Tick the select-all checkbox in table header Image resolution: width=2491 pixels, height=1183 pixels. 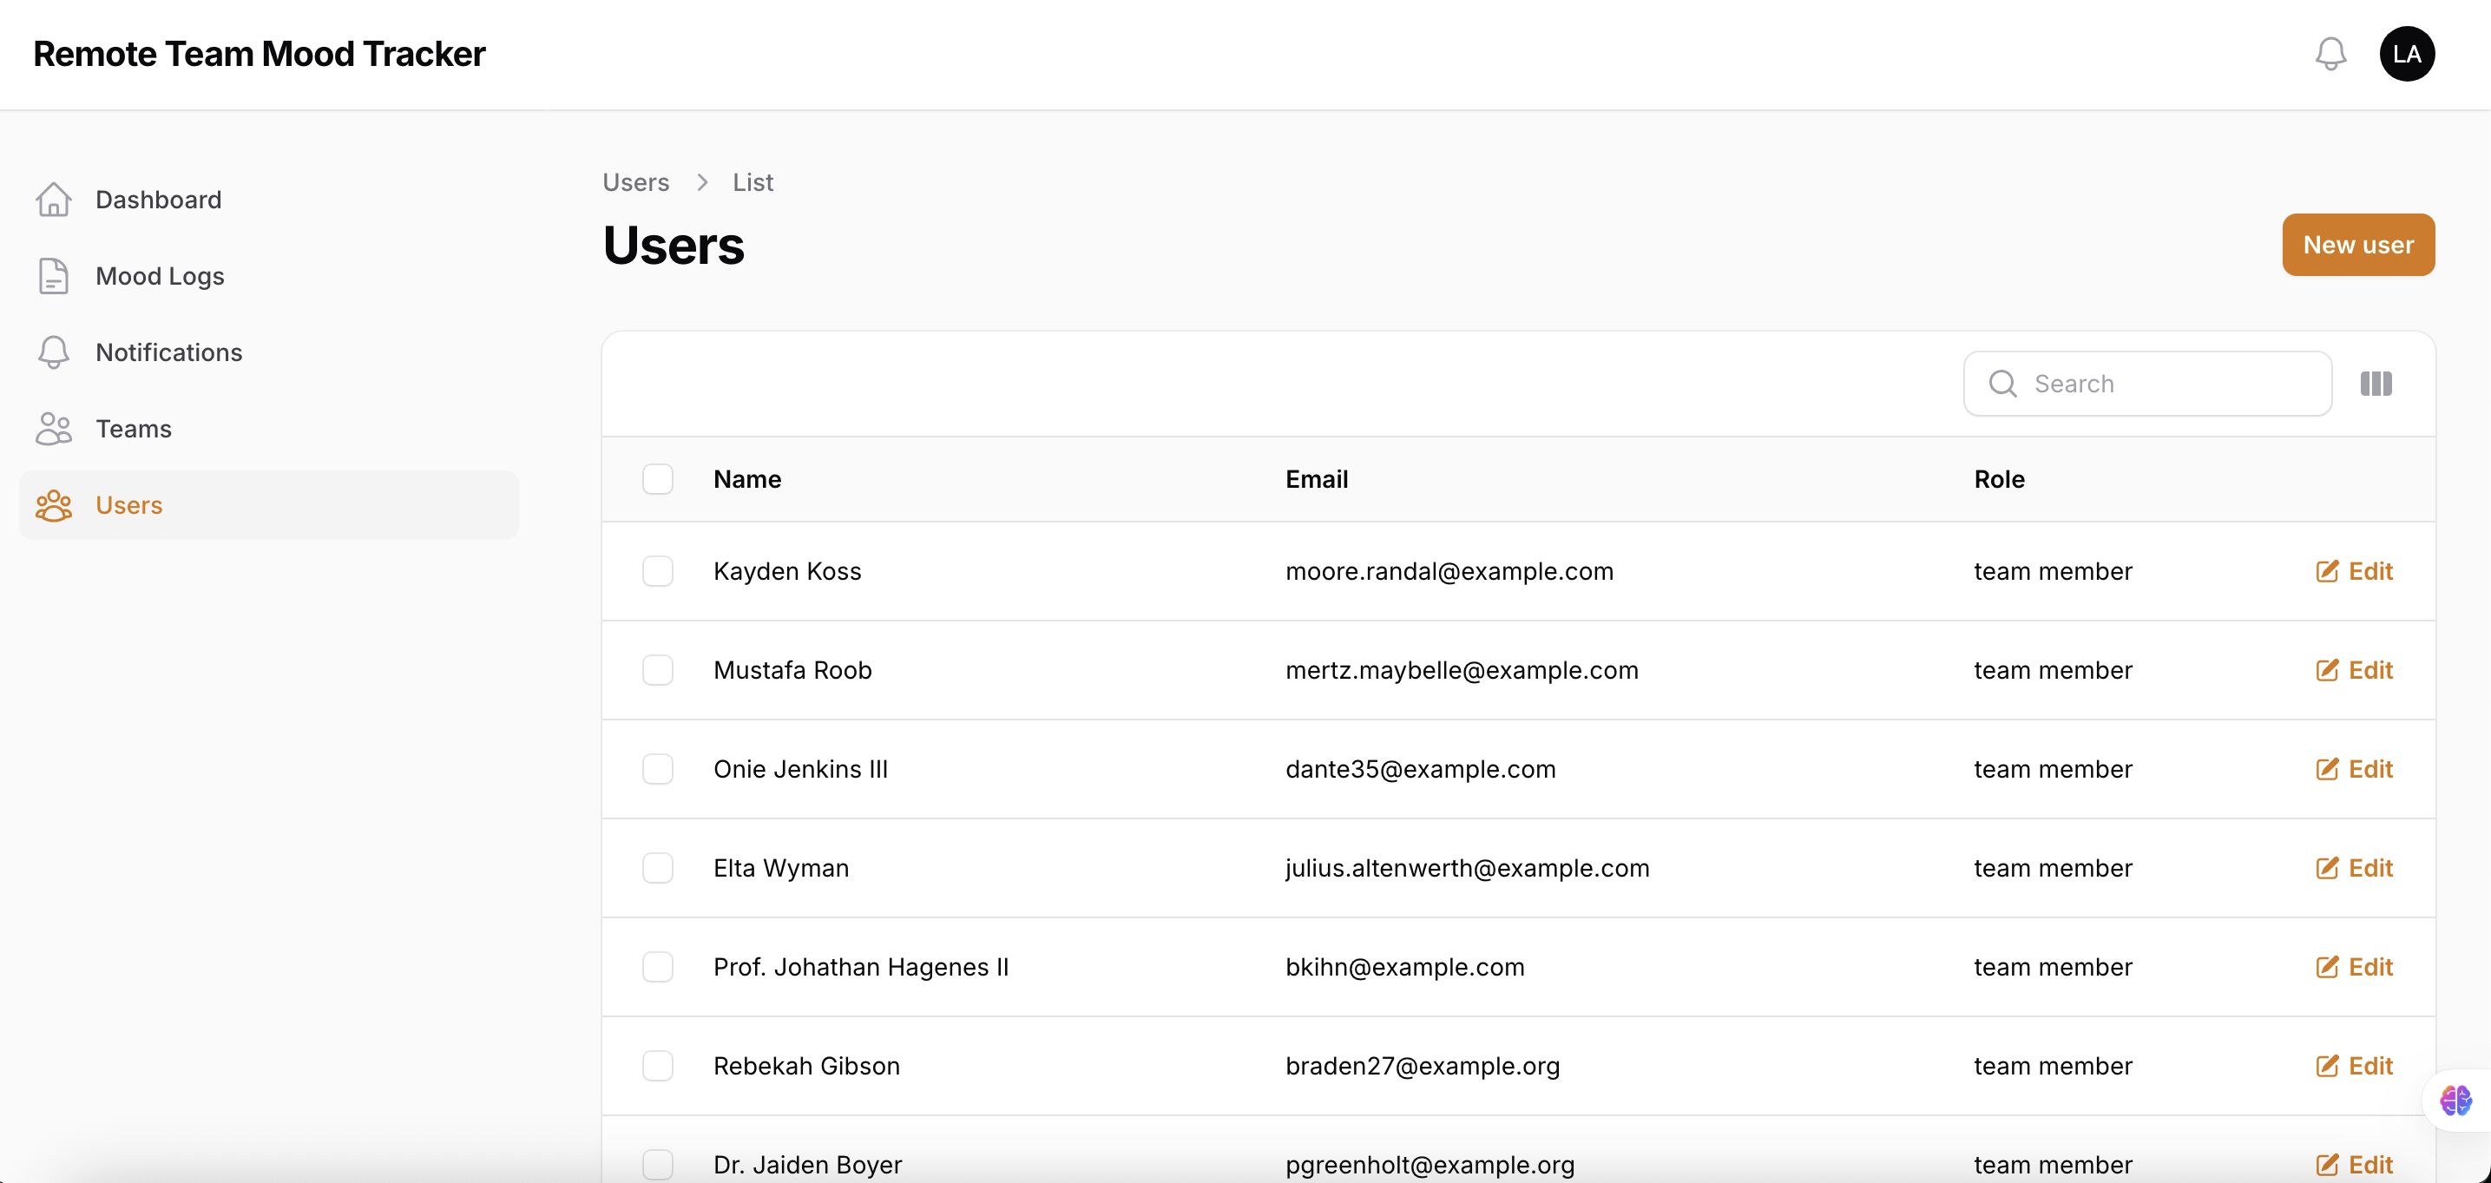coord(658,479)
